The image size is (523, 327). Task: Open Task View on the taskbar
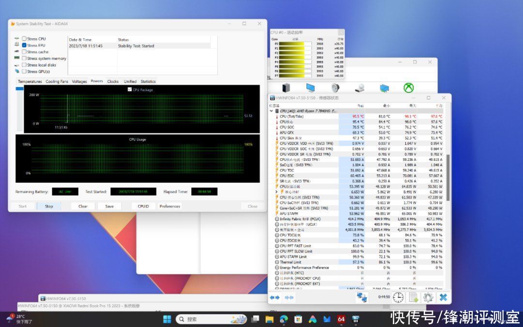point(255,319)
